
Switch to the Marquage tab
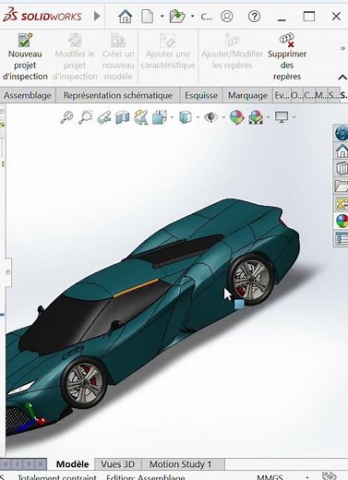(x=247, y=95)
